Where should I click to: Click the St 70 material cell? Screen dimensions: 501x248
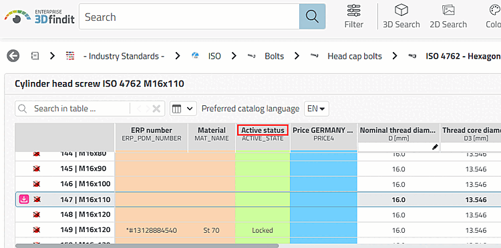point(211,230)
